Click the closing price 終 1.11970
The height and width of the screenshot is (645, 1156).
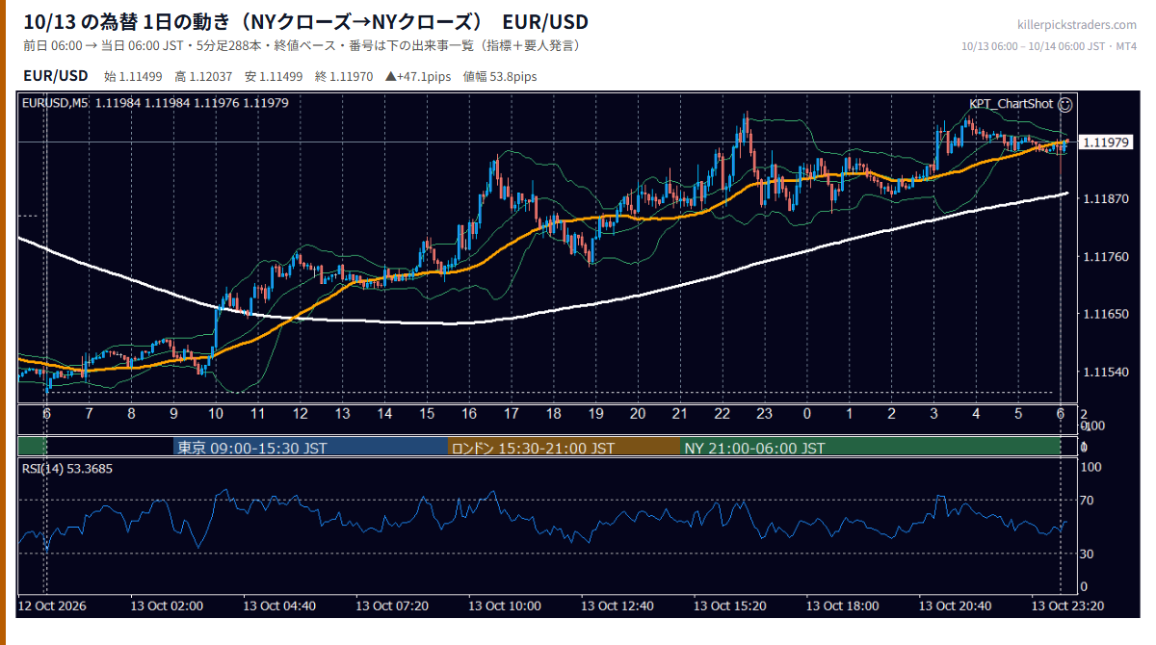(x=346, y=76)
